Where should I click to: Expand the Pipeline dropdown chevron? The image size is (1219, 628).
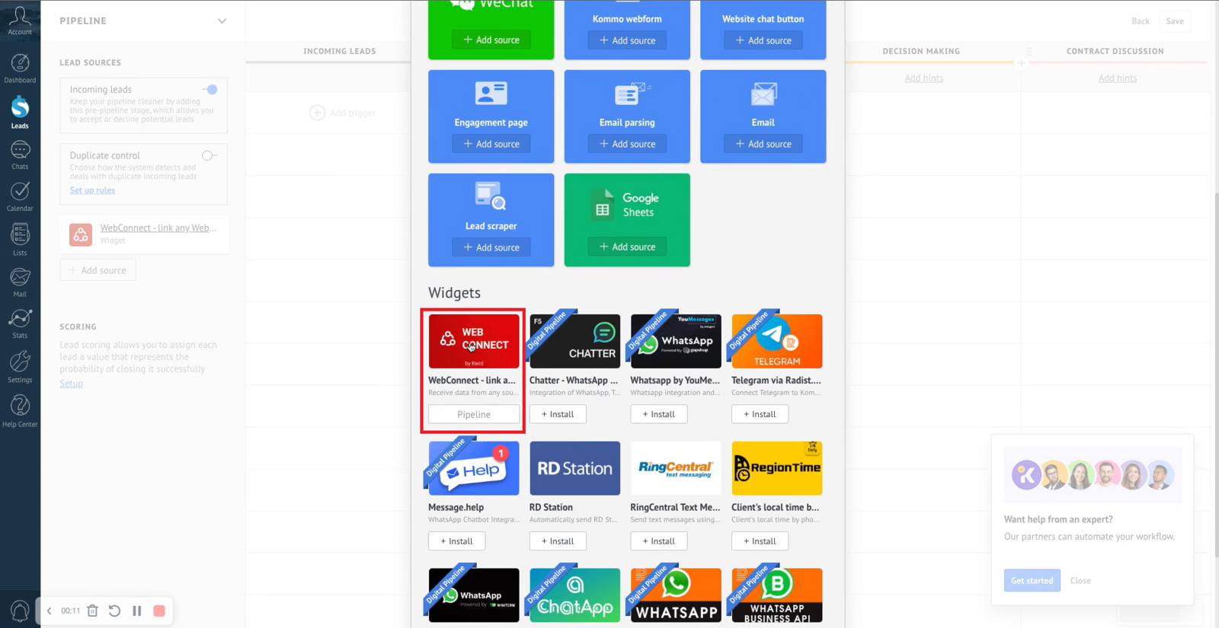[x=222, y=21]
